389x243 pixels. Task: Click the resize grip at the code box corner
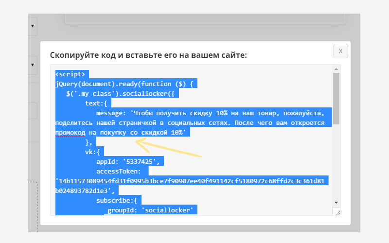[336, 212]
